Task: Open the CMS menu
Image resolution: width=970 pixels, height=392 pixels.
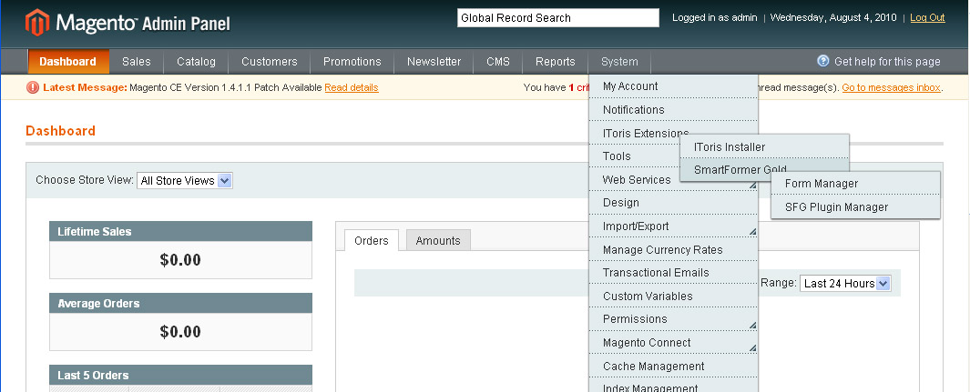Action: click(x=498, y=62)
